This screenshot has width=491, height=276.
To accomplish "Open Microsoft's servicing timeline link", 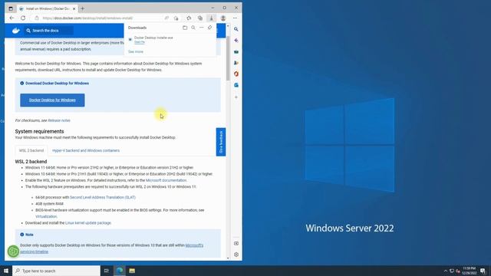I will [194, 245].
